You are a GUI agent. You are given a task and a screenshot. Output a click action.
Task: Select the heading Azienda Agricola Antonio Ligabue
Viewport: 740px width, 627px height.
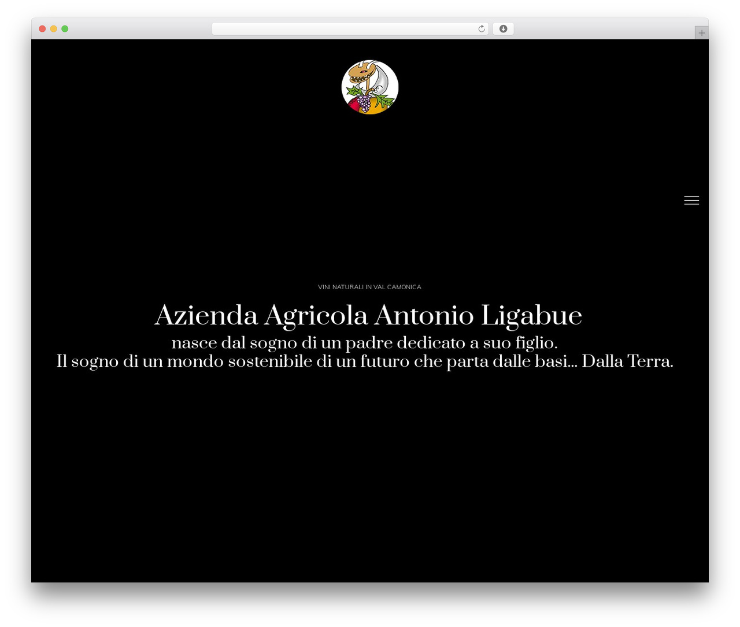click(368, 316)
